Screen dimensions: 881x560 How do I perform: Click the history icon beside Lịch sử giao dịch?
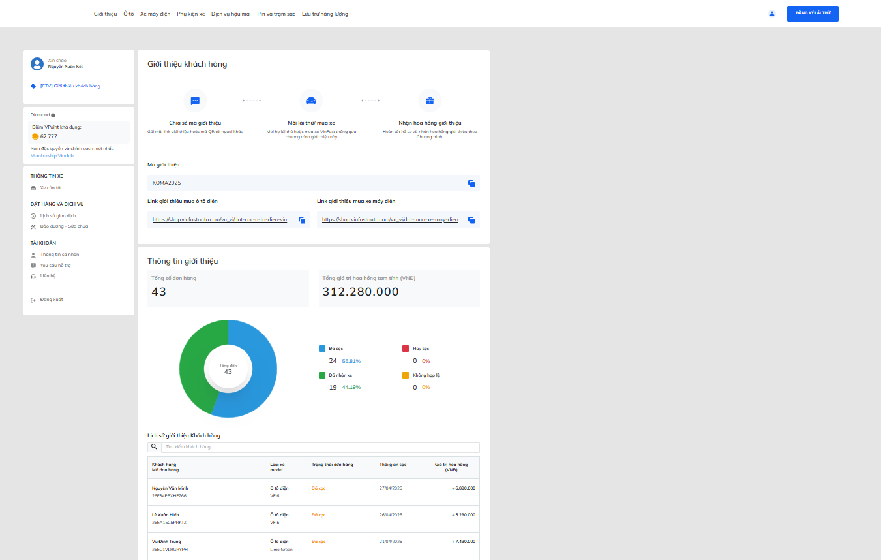tap(33, 216)
